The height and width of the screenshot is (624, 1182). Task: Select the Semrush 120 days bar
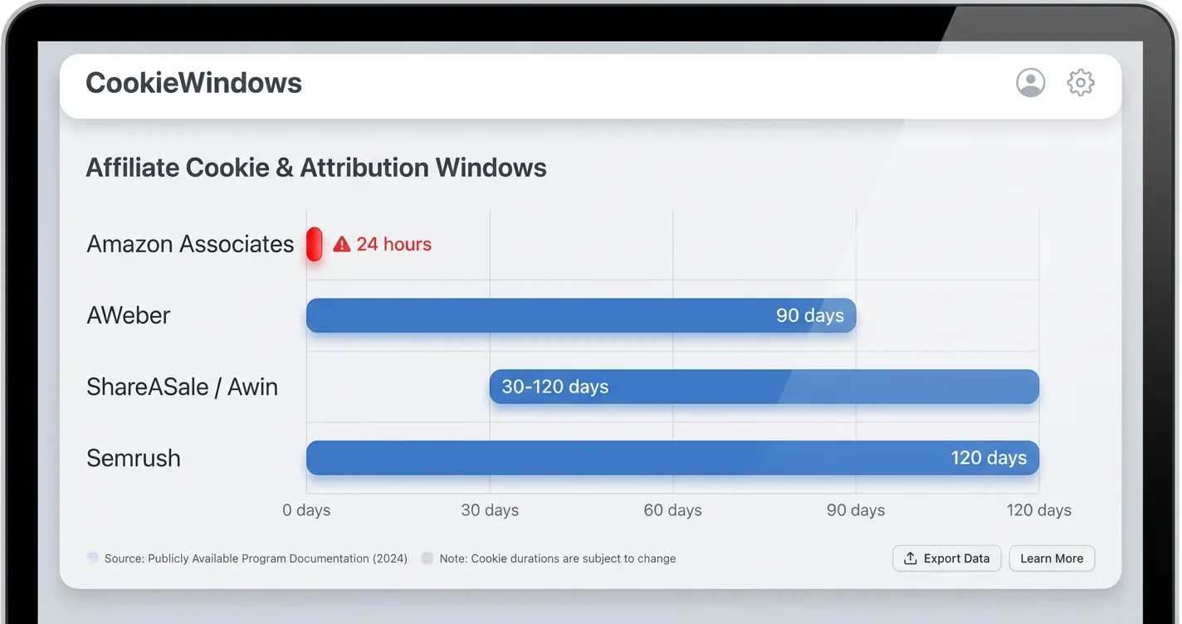672,458
